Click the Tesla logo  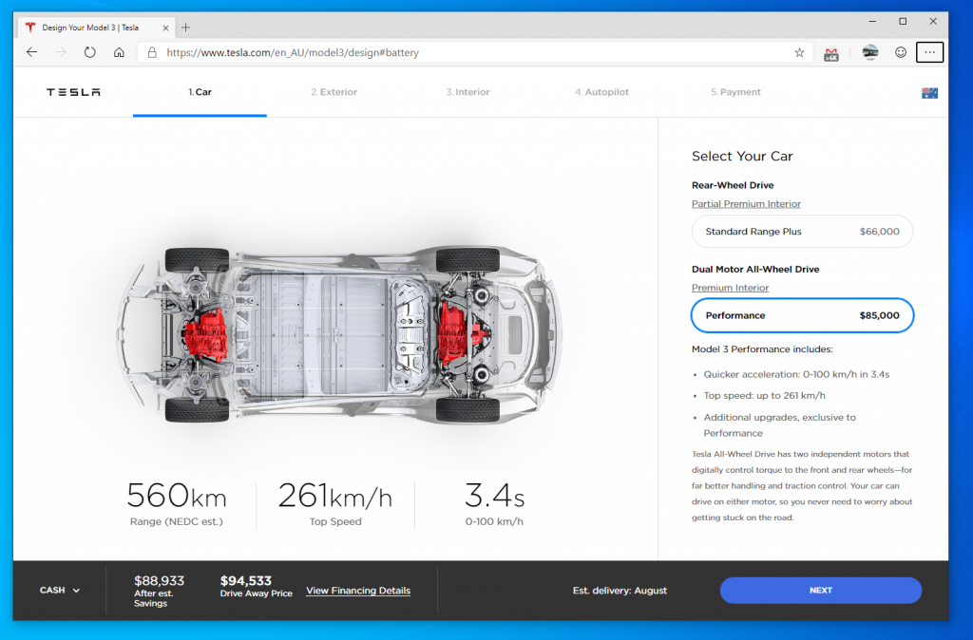coord(73,92)
